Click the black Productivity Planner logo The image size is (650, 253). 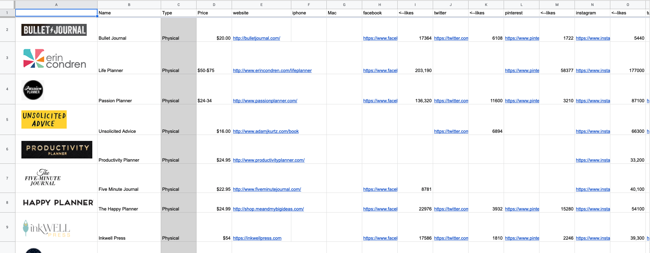click(57, 150)
